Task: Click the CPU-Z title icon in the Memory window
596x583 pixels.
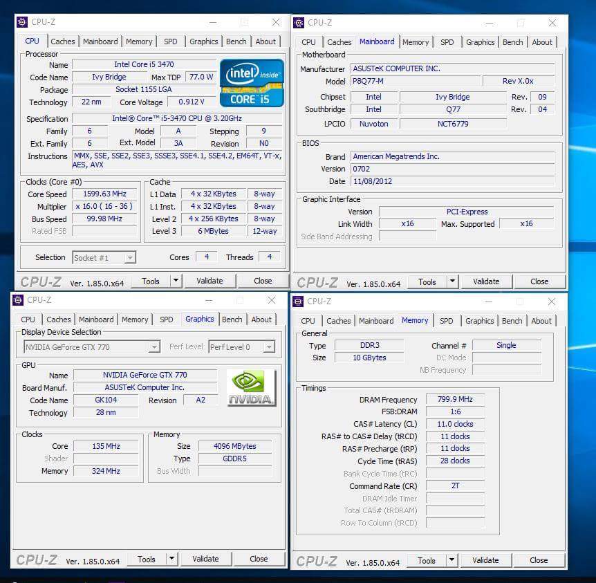Action: [x=298, y=302]
